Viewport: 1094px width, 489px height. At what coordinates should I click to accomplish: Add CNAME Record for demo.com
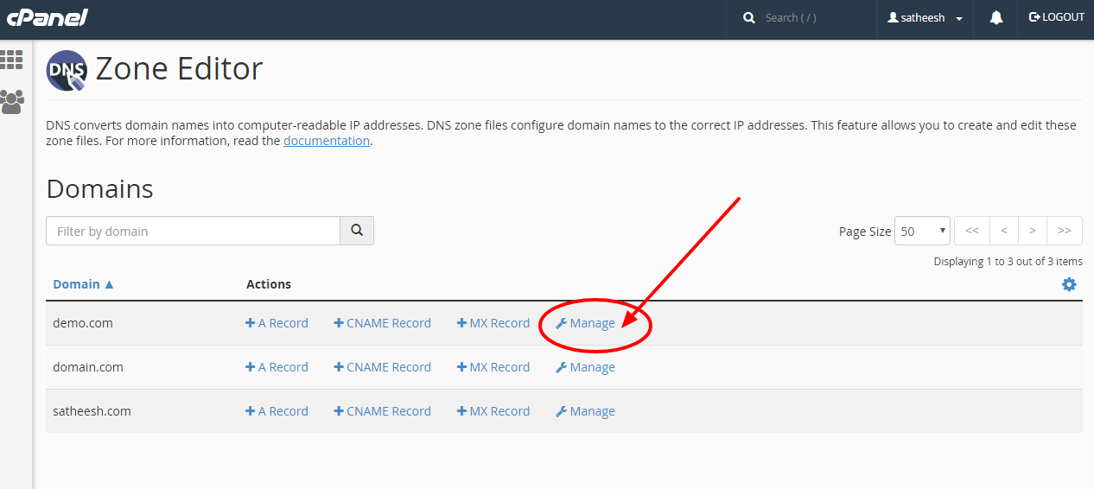point(382,323)
